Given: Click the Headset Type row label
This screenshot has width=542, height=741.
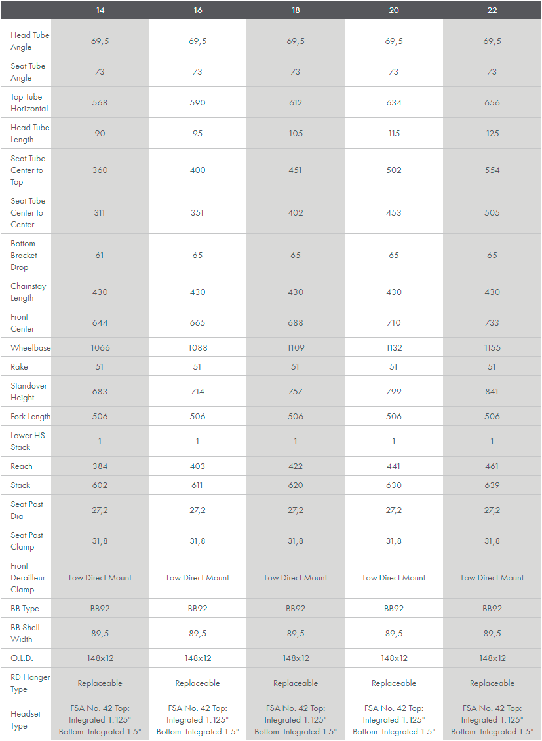Looking at the screenshot, I should pos(26,720).
